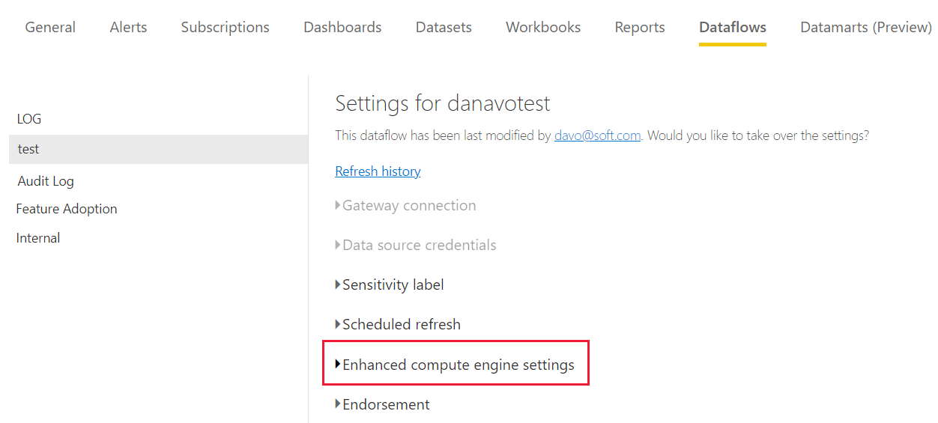Select the Datasets tab
The height and width of the screenshot is (423, 938).
pos(444,28)
